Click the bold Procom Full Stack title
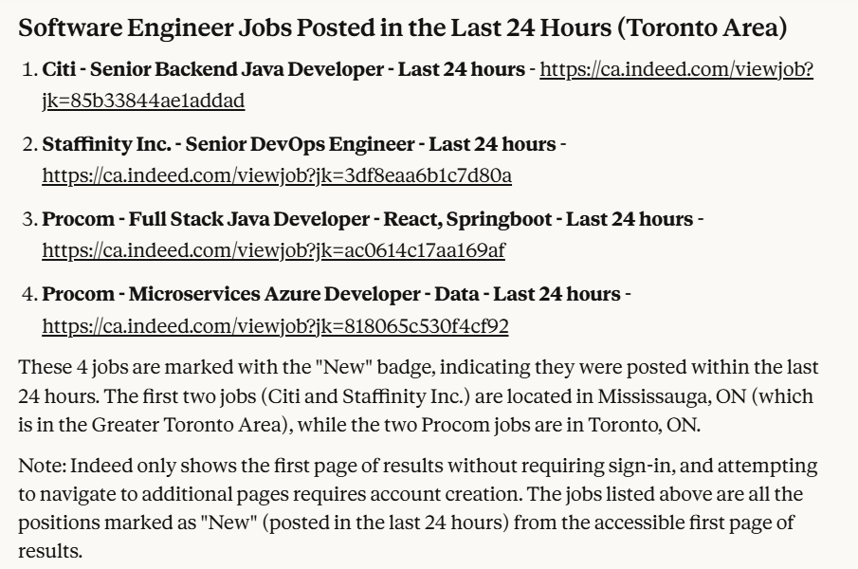The image size is (858, 569). (x=367, y=220)
